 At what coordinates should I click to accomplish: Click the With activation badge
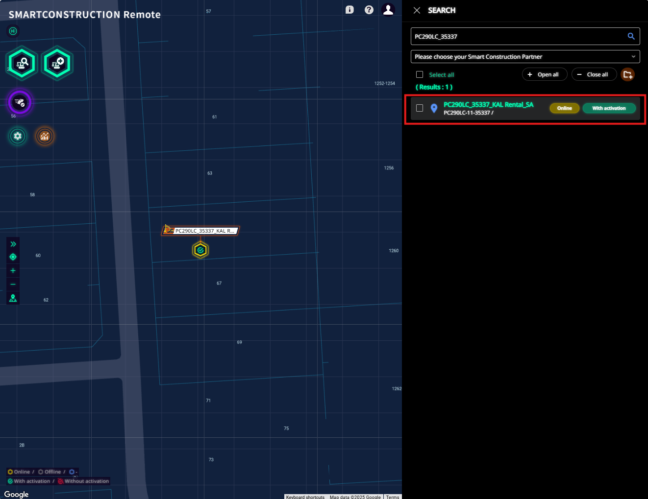[609, 108]
